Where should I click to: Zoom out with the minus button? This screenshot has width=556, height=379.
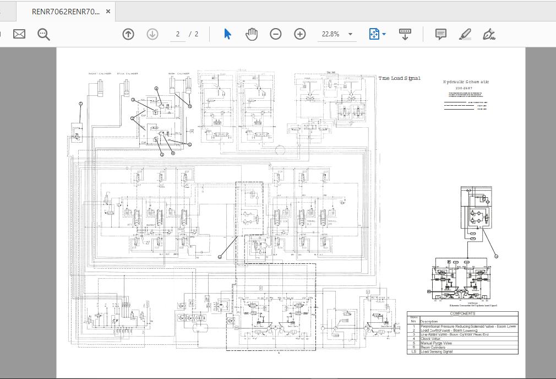click(x=276, y=34)
